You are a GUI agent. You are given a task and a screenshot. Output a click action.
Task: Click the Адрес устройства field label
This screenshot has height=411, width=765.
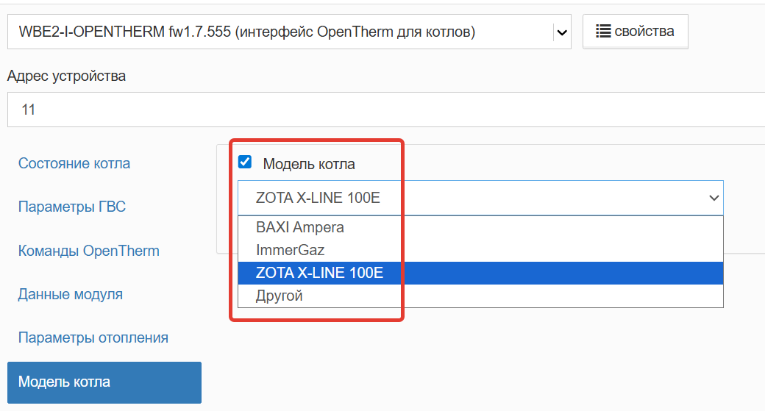[66, 76]
